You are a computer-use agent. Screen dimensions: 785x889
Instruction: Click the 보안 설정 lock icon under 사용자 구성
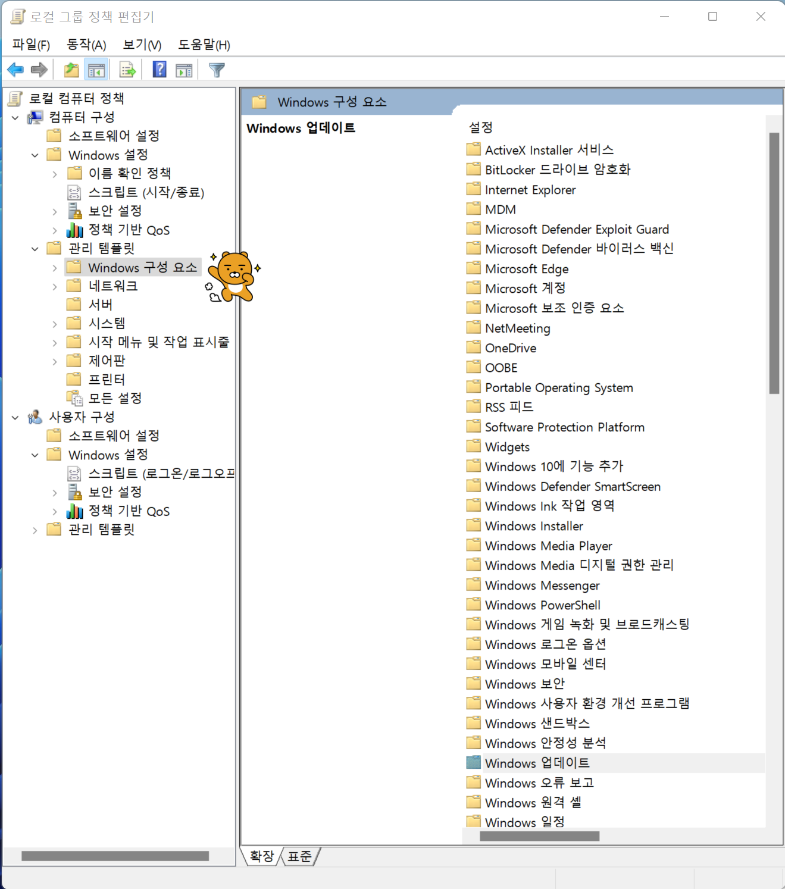tap(74, 492)
